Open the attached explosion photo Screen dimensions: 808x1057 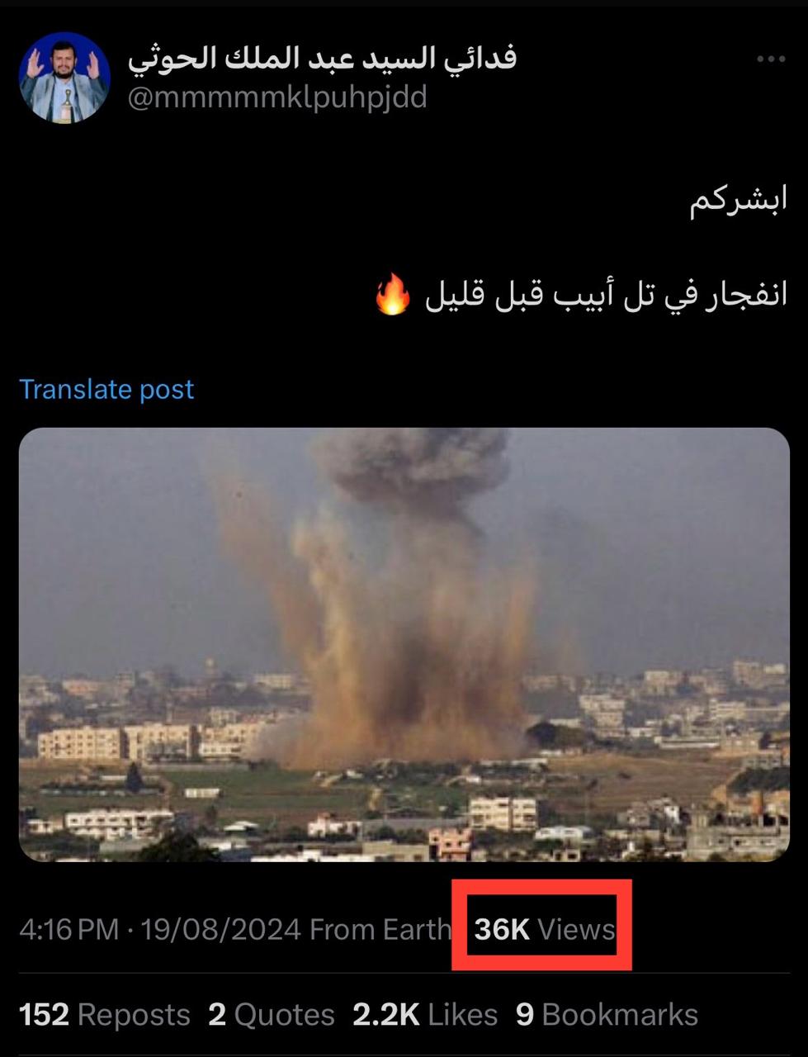pyautogui.click(x=404, y=645)
